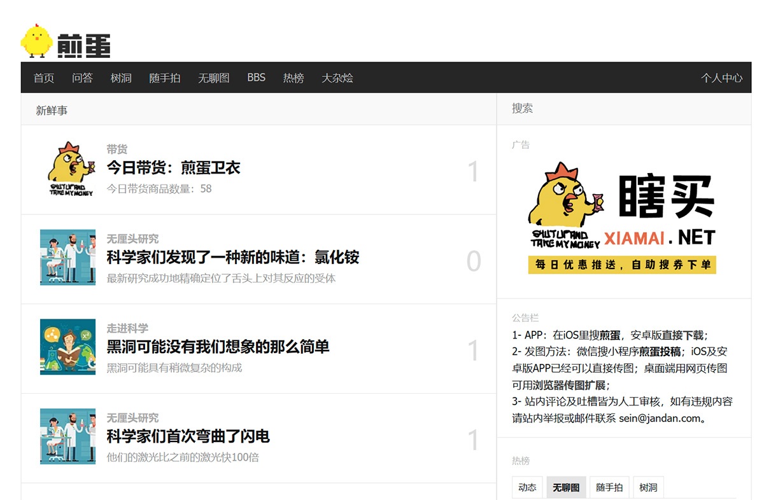Open the 问答 navigation item

pos(82,78)
